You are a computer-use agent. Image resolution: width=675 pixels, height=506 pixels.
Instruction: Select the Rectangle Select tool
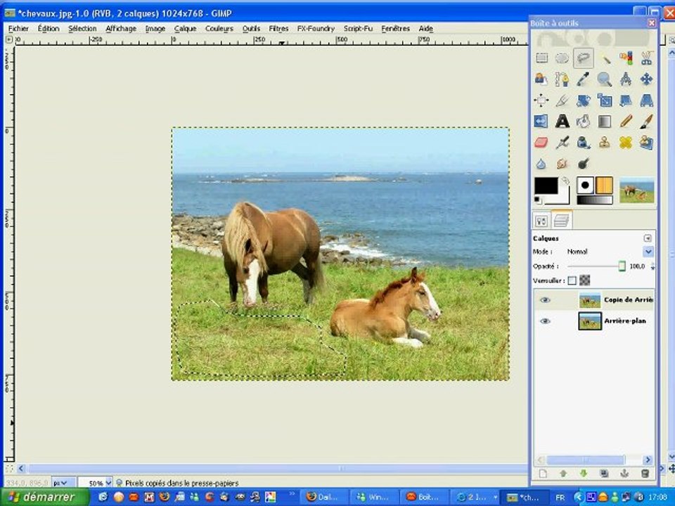point(541,58)
